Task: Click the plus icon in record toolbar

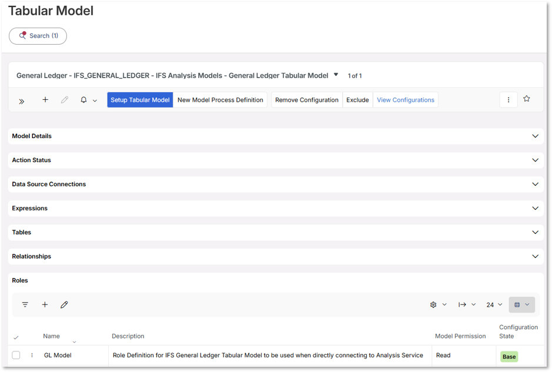Action: click(x=45, y=99)
